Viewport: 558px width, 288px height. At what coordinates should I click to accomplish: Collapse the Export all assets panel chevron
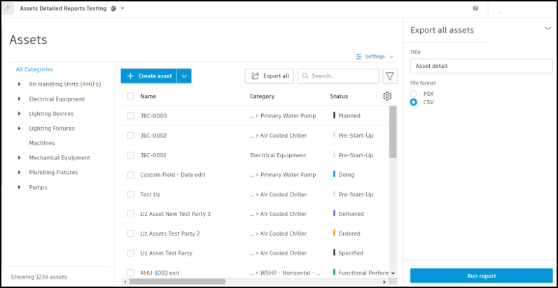(547, 28)
